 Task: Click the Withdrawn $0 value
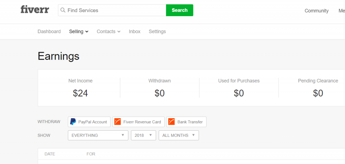159,93
